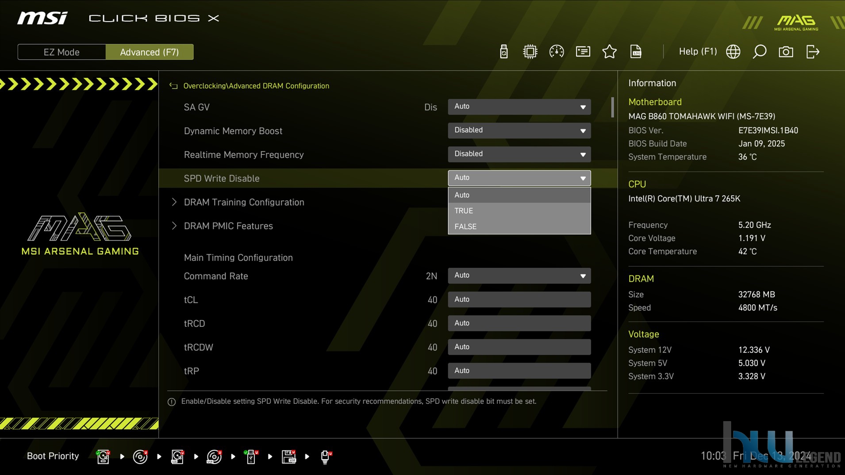Open the search magnifier icon
This screenshot has width=845, height=475.
tap(760, 52)
